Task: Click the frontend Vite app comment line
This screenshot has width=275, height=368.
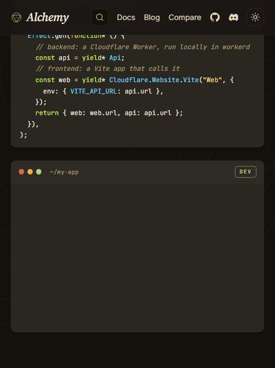Action: pyautogui.click(x=108, y=69)
